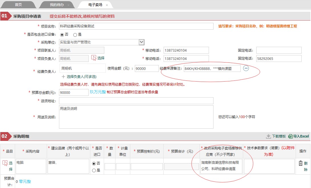
Task: Click the 送货地址 input field
Action: pos(136,101)
